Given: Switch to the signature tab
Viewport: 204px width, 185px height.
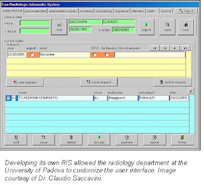Looking at the screenshot, I should 122,11.
